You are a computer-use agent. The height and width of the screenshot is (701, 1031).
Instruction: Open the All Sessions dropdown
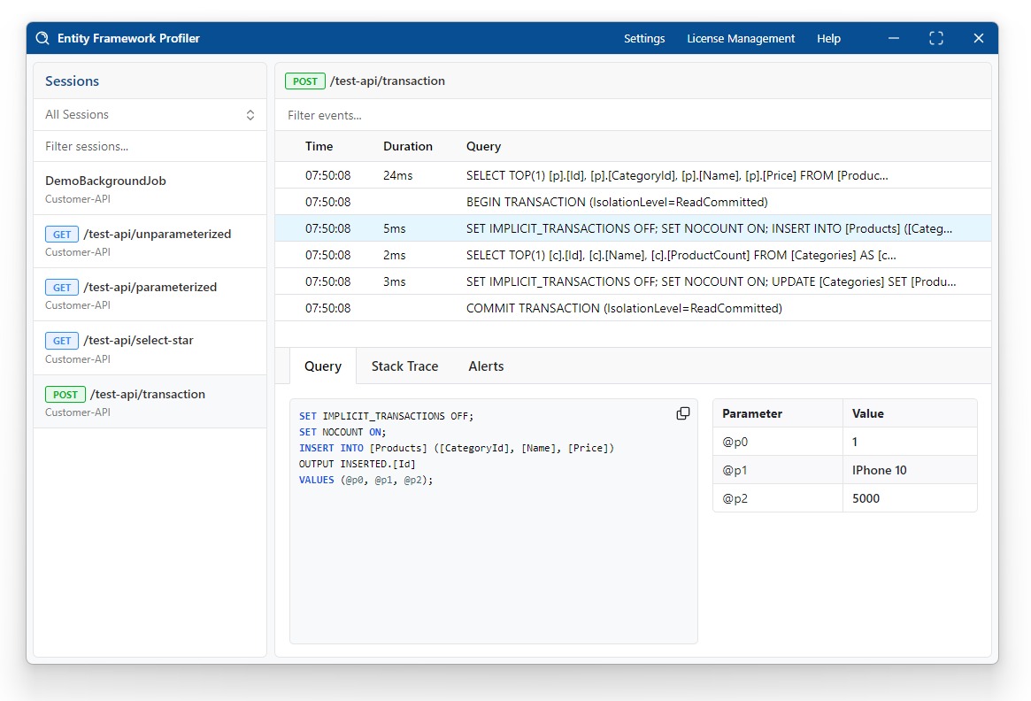(150, 115)
